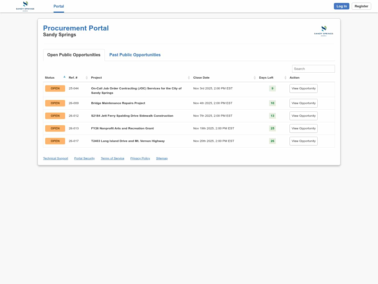This screenshot has width=378, height=284.
Task: Click the Sitemap footer link
Action: [162, 158]
